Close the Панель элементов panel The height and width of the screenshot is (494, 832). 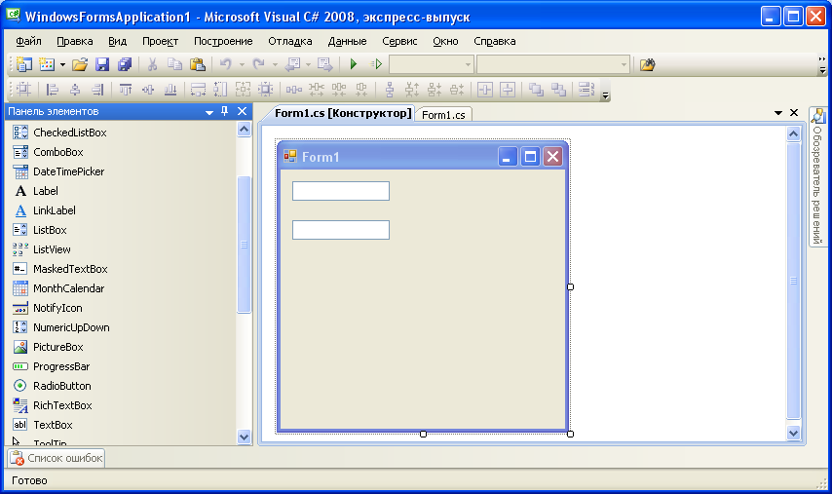coord(242,111)
